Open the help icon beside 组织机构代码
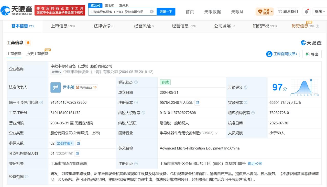 [x=253, y=113]
